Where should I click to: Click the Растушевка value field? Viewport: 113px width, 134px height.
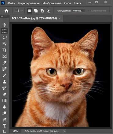pos(78,11)
